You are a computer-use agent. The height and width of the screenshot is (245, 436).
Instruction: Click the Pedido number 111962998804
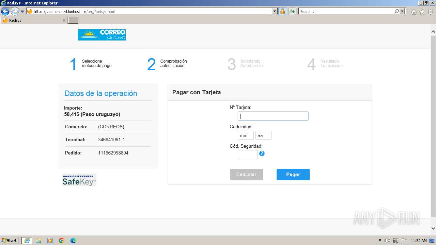pyautogui.click(x=113, y=153)
